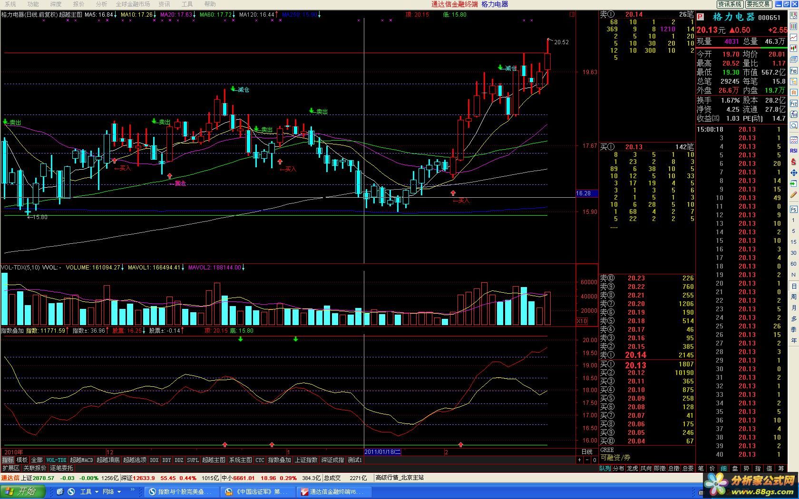The image size is (799, 499).
Task: Toggle the 指标 indicator mode tab
Action: 8,460
